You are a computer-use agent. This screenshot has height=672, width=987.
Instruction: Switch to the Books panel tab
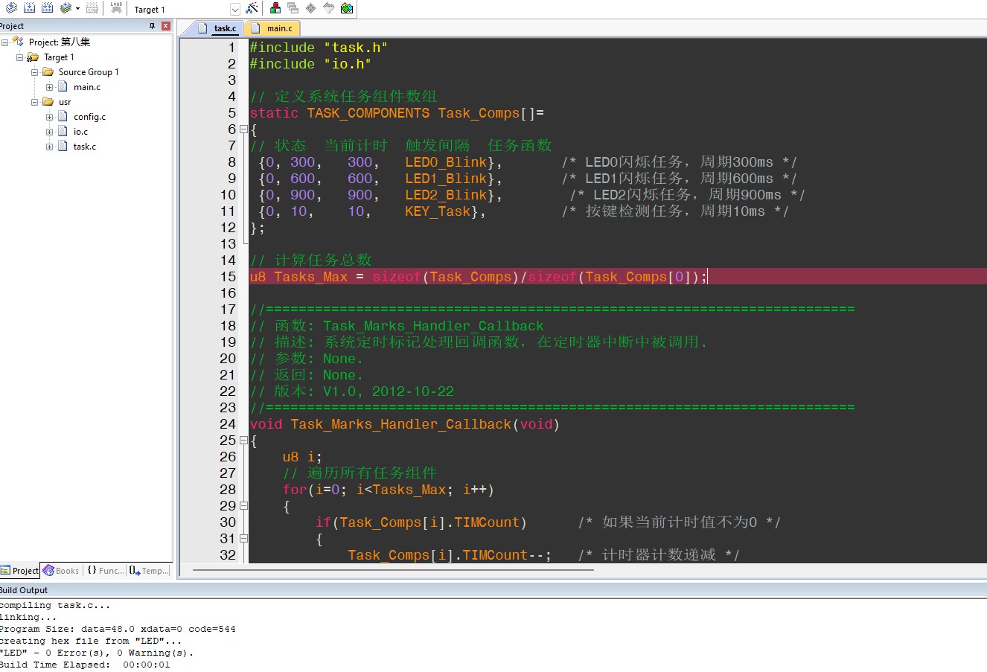[61, 571]
